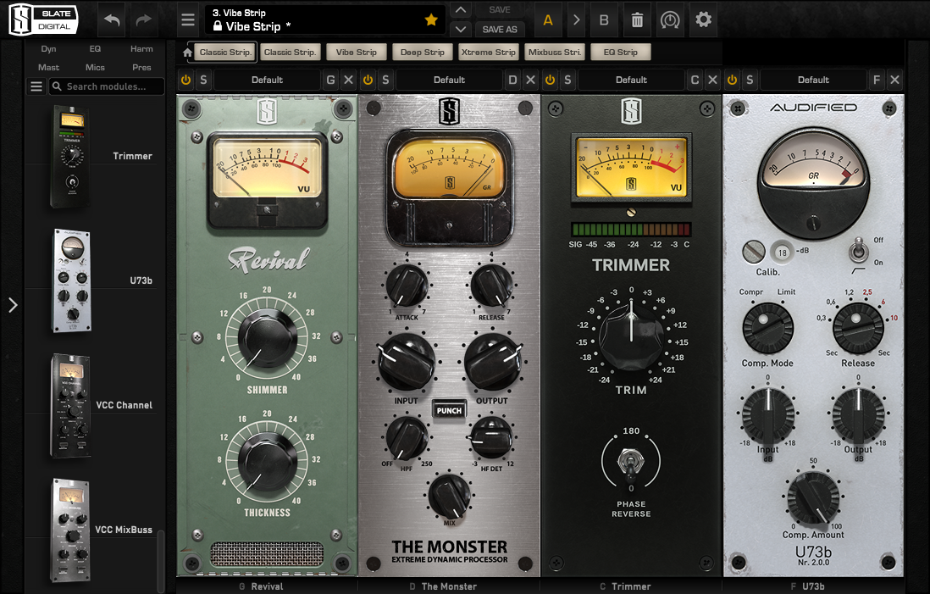Select previous preset with up chevron
Image resolution: width=930 pixels, height=594 pixels.
460,10
